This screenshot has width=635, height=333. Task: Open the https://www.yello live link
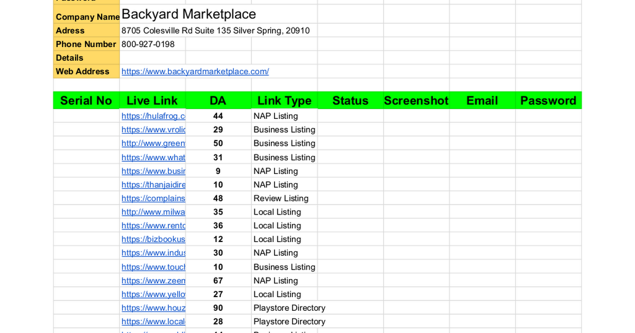coord(153,294)
